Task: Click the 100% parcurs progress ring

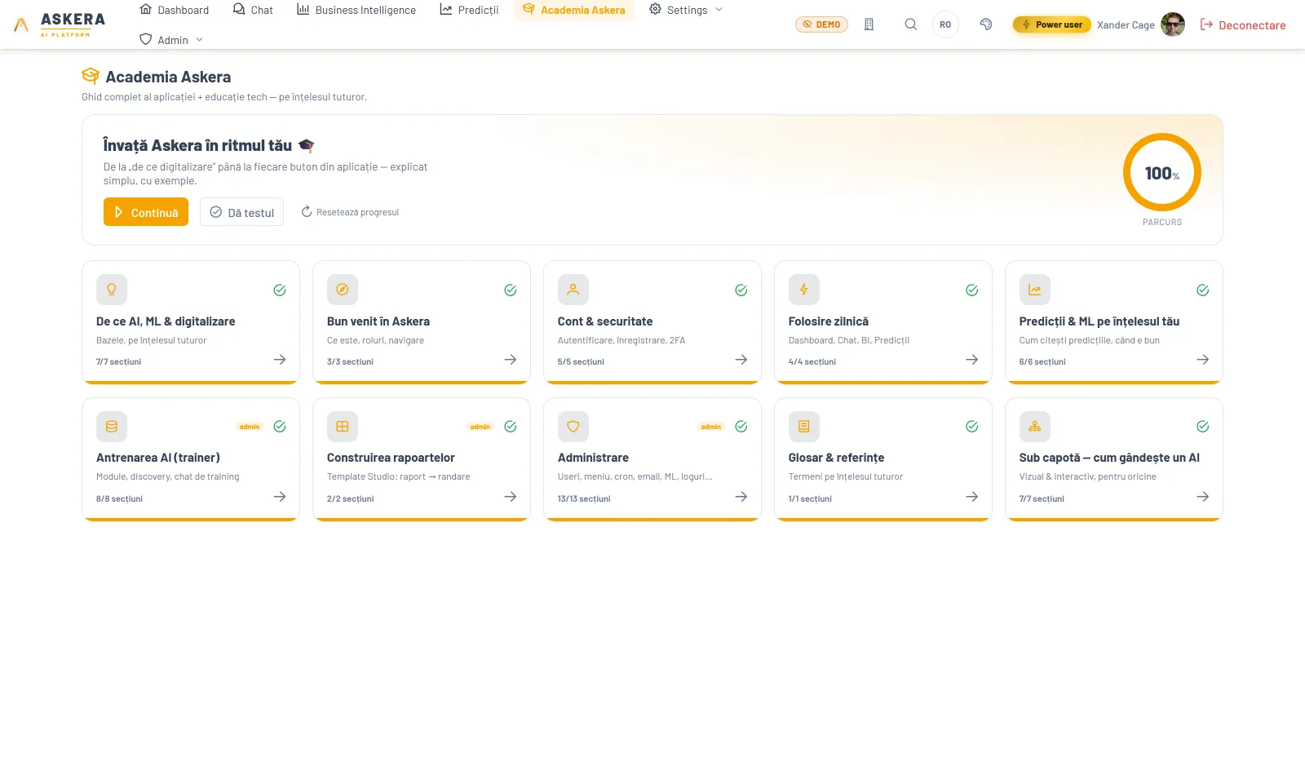Action: click(1162, 173)
